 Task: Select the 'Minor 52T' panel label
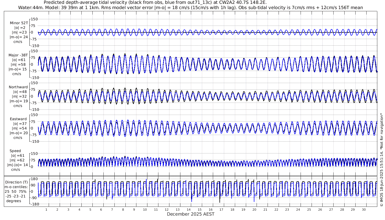tap(19, 23)
